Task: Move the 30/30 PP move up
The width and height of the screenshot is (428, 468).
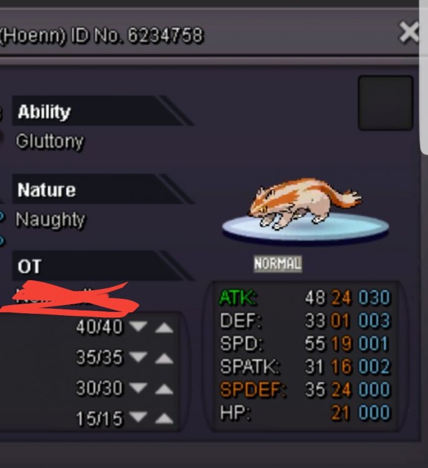Action: tap(164, 389)
